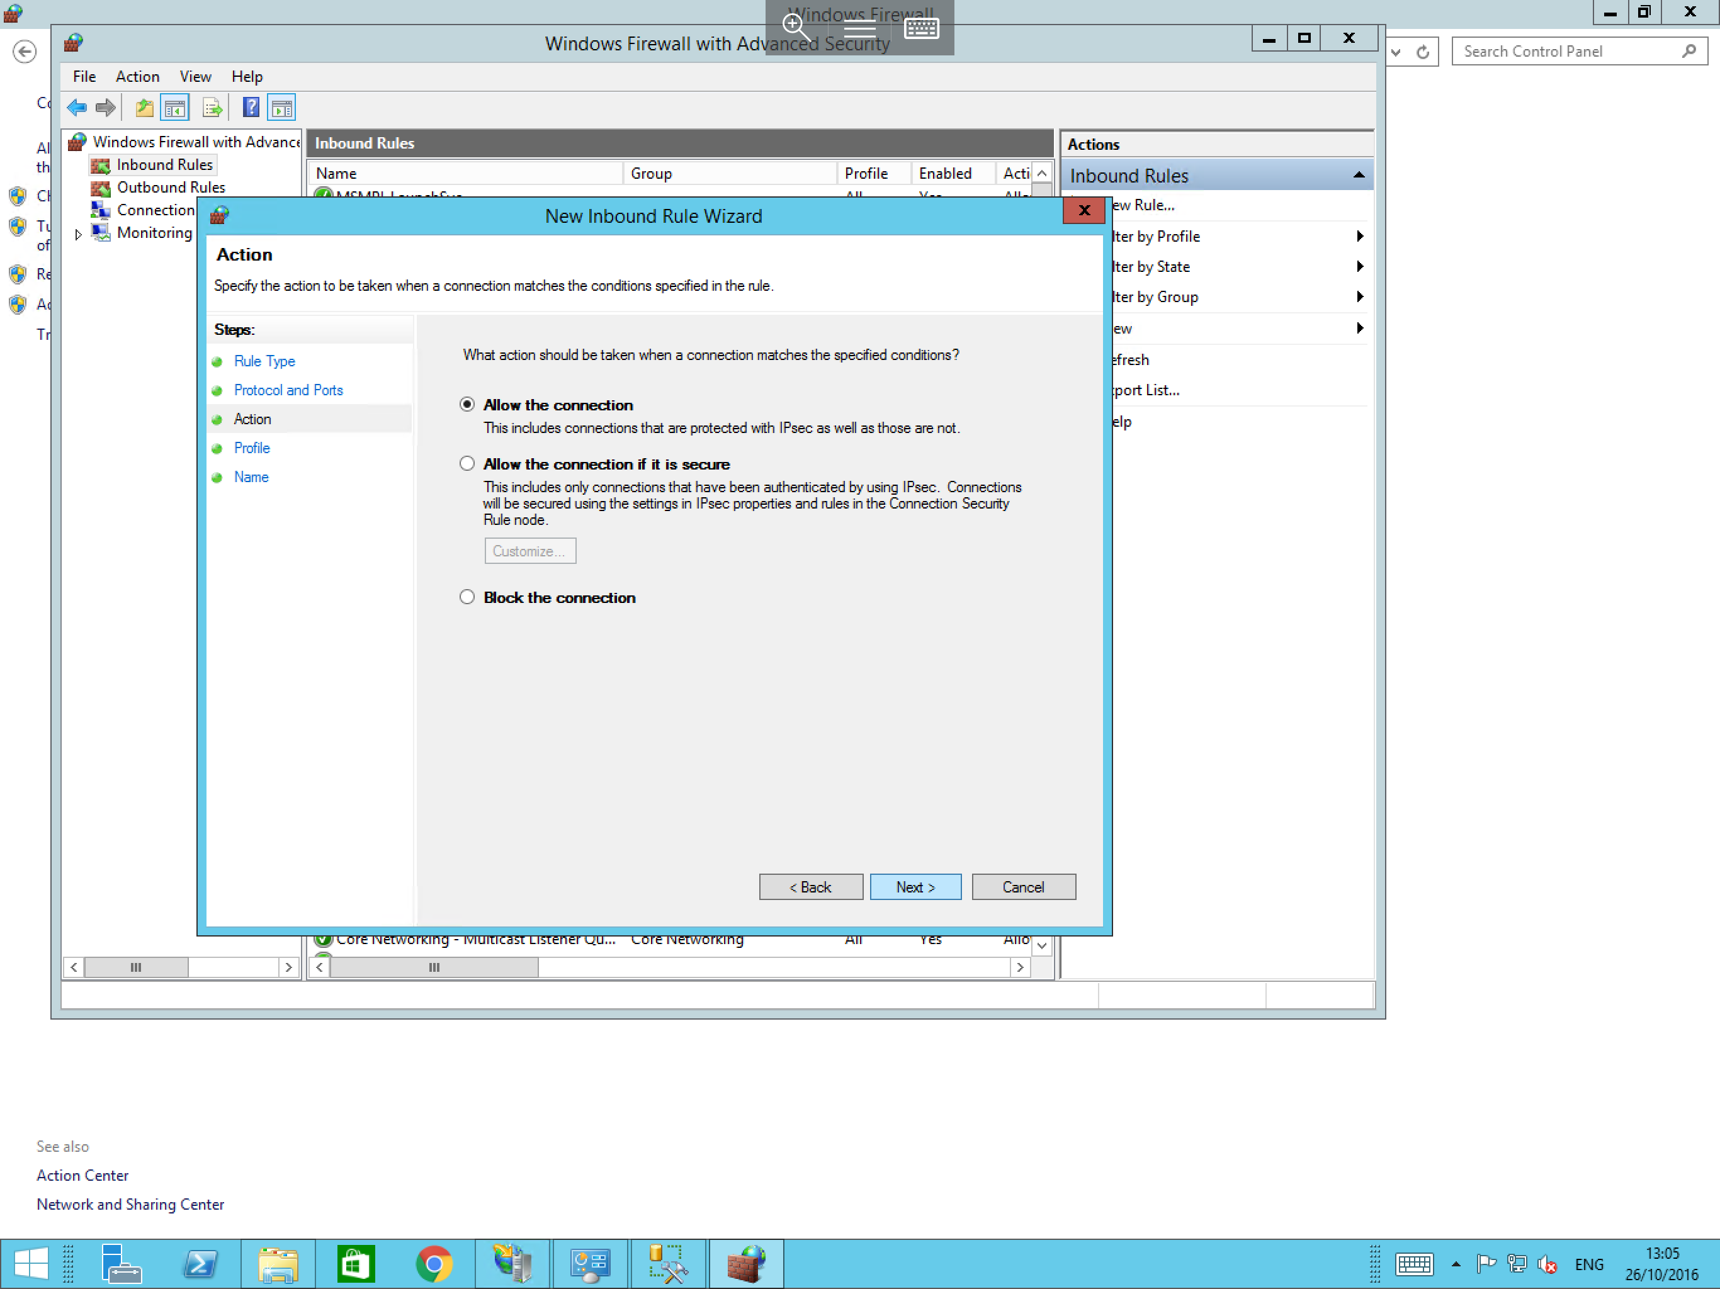Select Outbound Rules in console tree
The image size is (1720, 1289).
[171, 188]
